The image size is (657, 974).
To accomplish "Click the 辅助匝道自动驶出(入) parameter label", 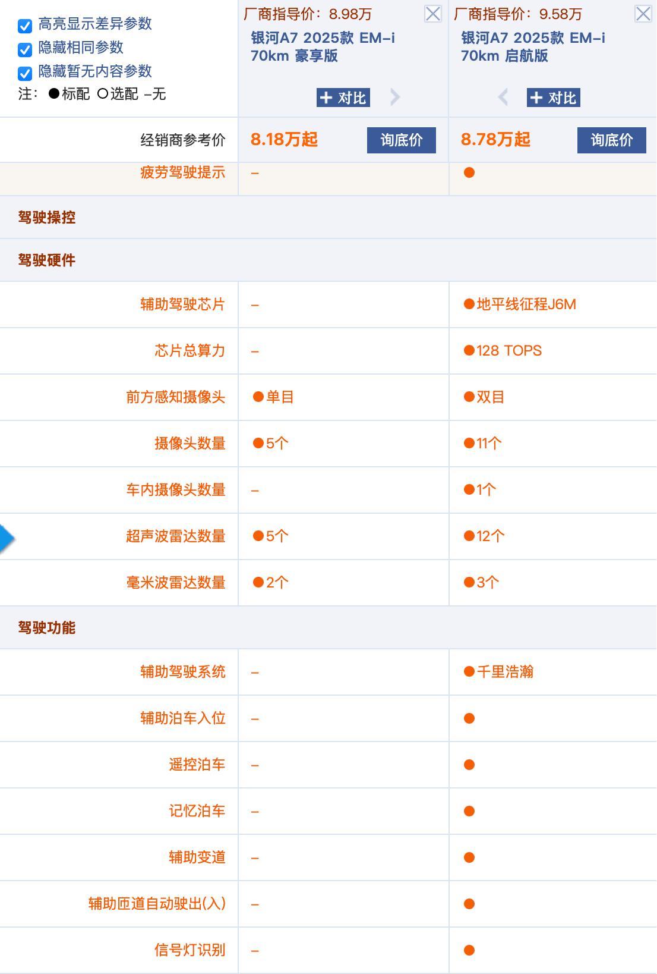I will (x=157, y=904).
